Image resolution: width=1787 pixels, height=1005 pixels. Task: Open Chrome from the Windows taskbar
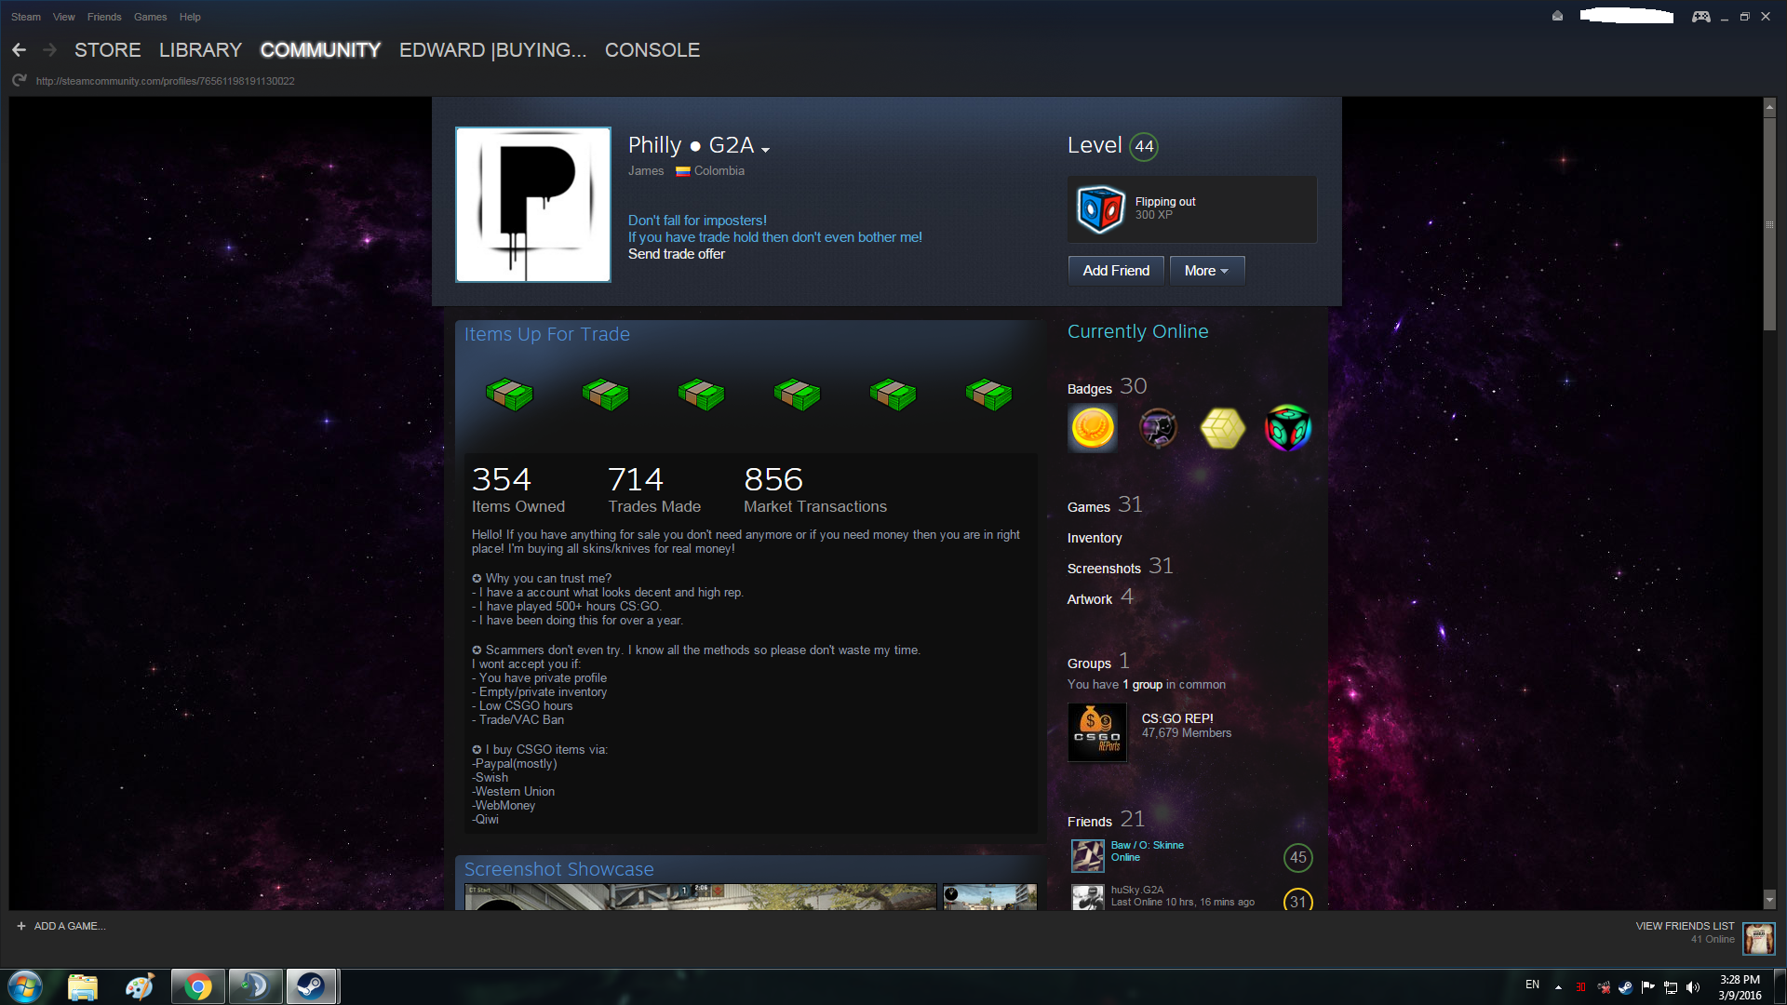[197, 986]
